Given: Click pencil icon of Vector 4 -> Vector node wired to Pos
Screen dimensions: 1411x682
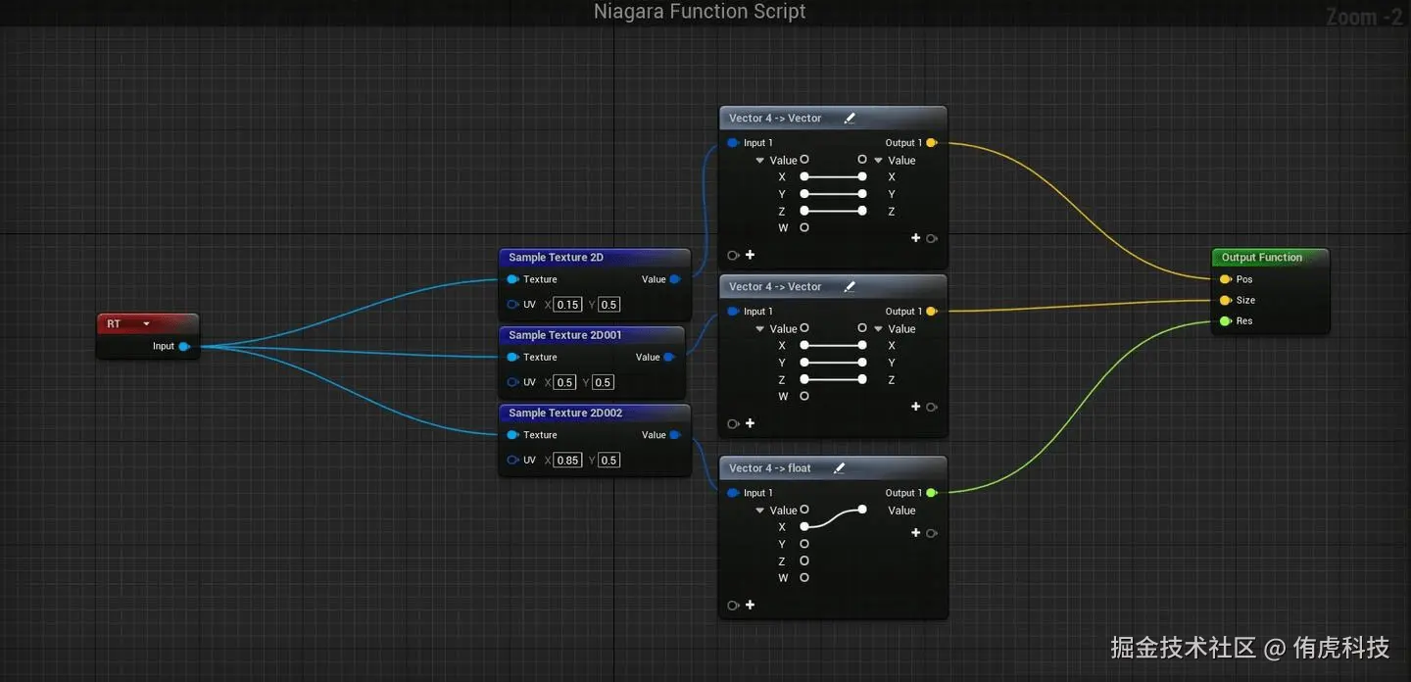Looking at the screenshot, I should coord(850,119).
